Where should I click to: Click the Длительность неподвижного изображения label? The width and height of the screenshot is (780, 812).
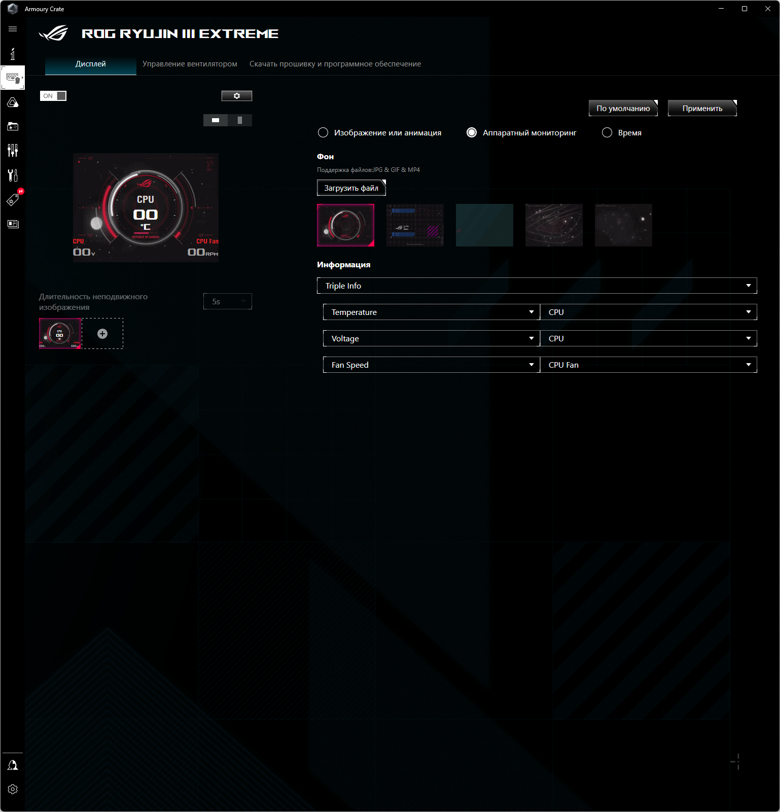point(93,302)
